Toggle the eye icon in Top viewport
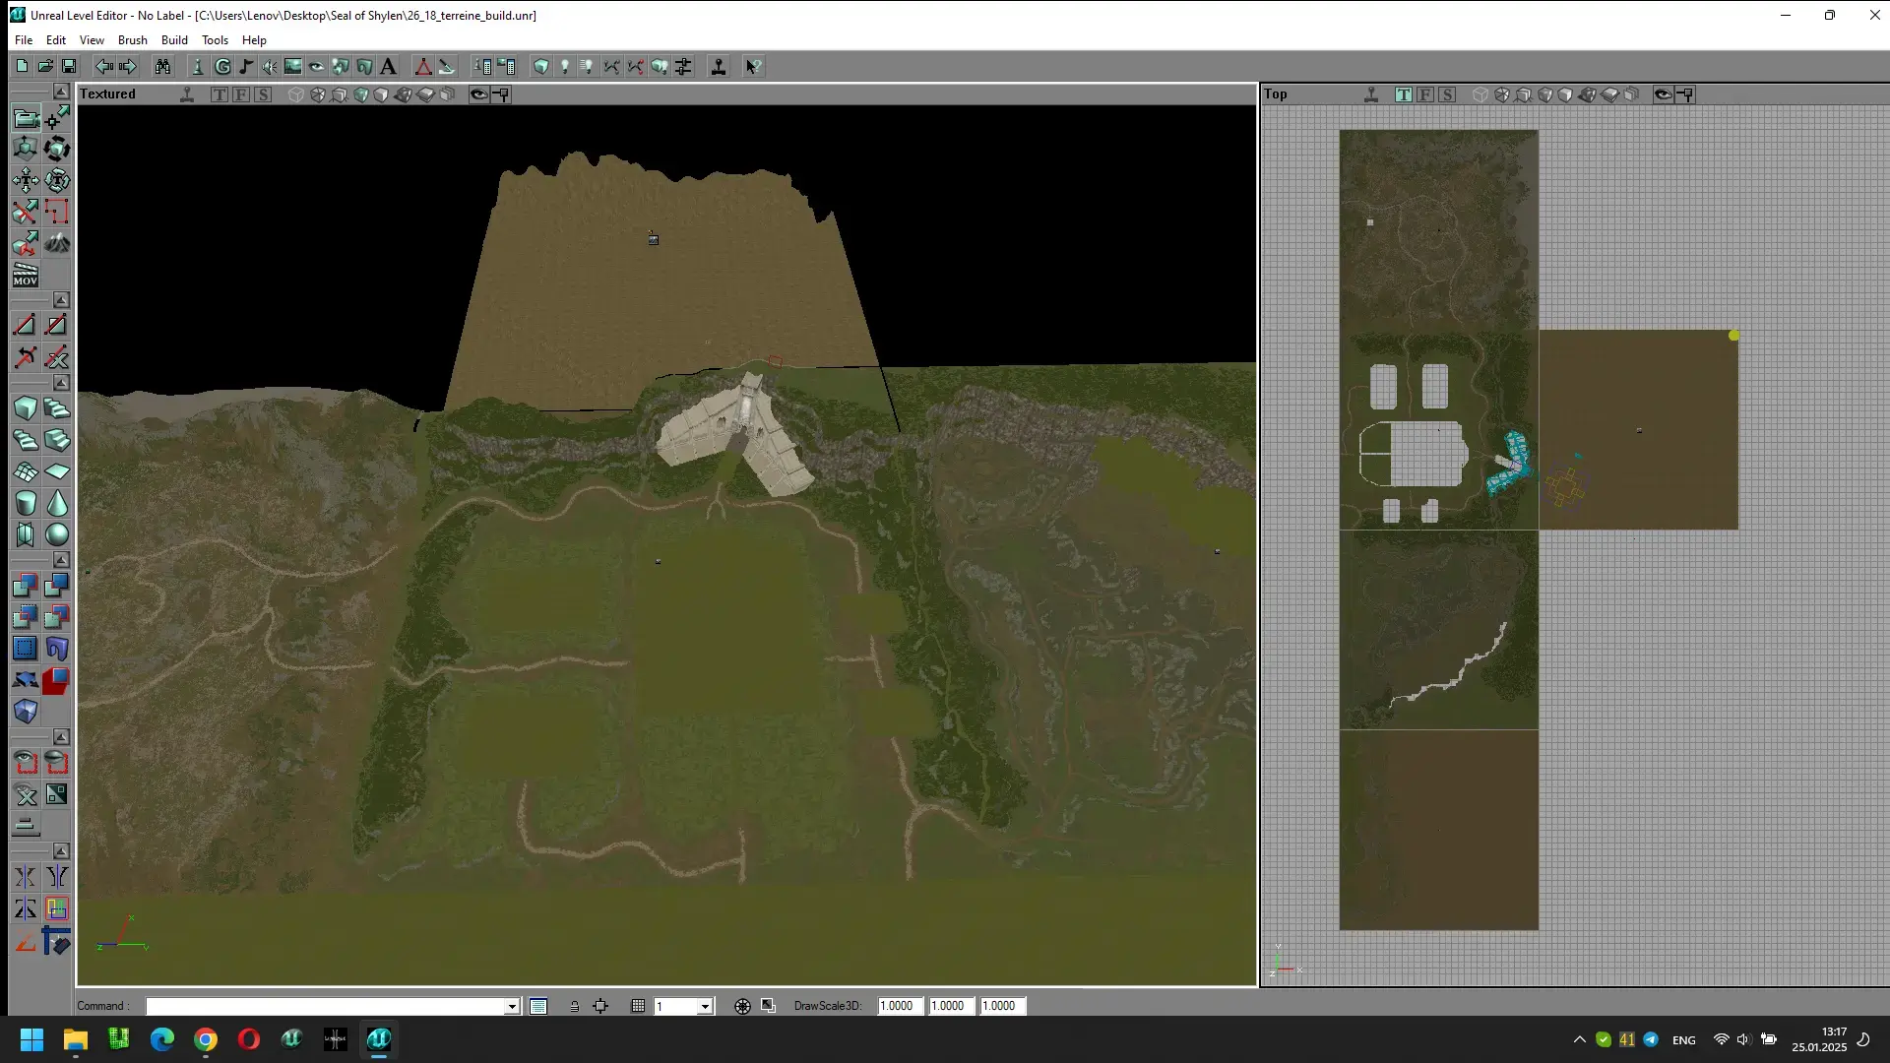The width and height of the screenshot is (1890, 1063). click(x=1664, y=94)
